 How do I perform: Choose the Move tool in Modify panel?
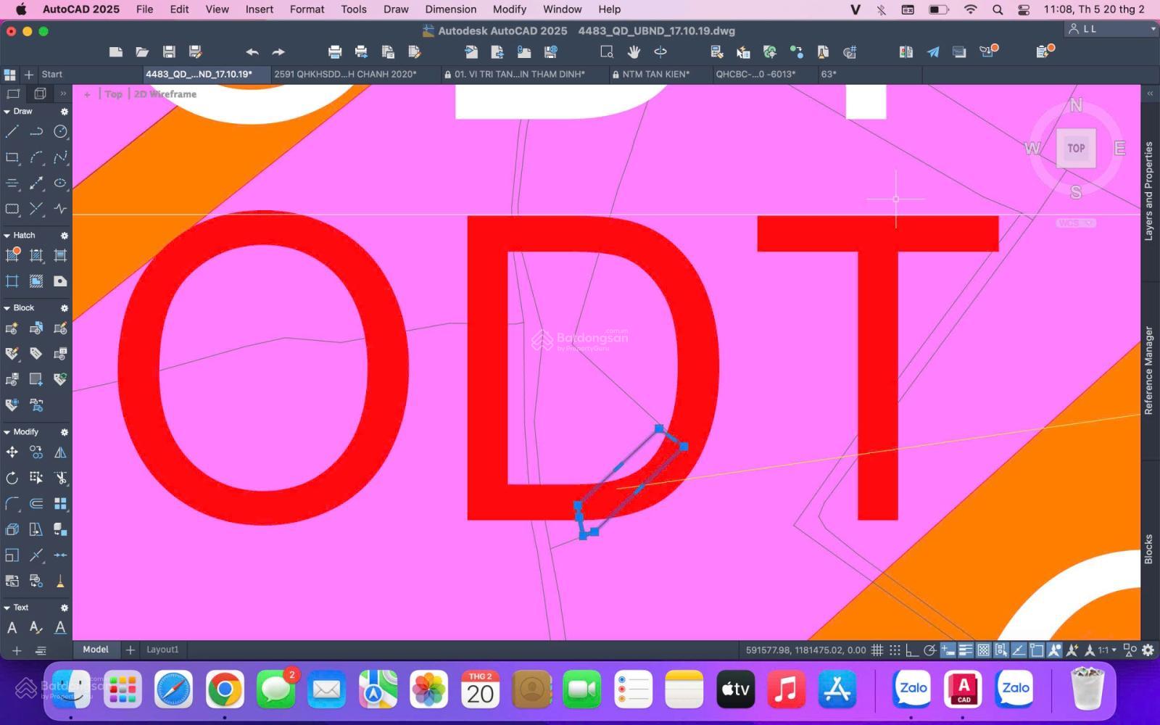(x=12, y=452)
